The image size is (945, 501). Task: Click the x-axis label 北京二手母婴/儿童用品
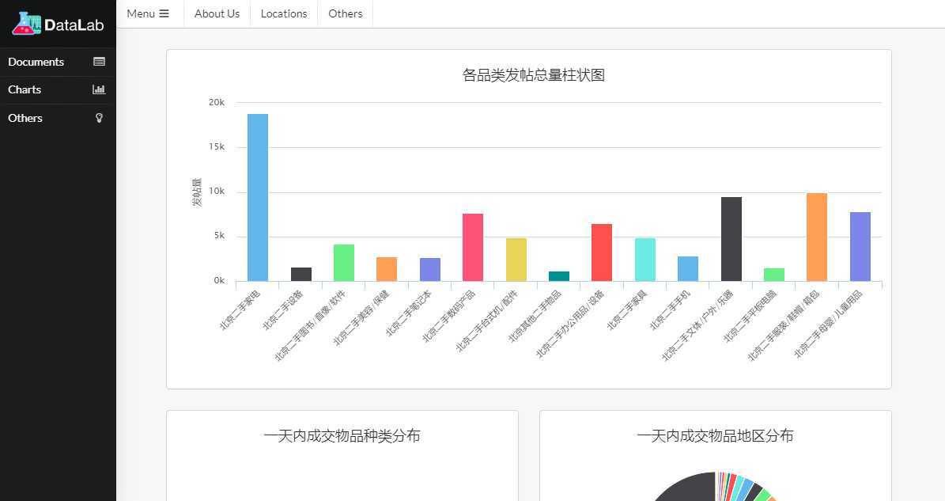click(x=829, y=324)
